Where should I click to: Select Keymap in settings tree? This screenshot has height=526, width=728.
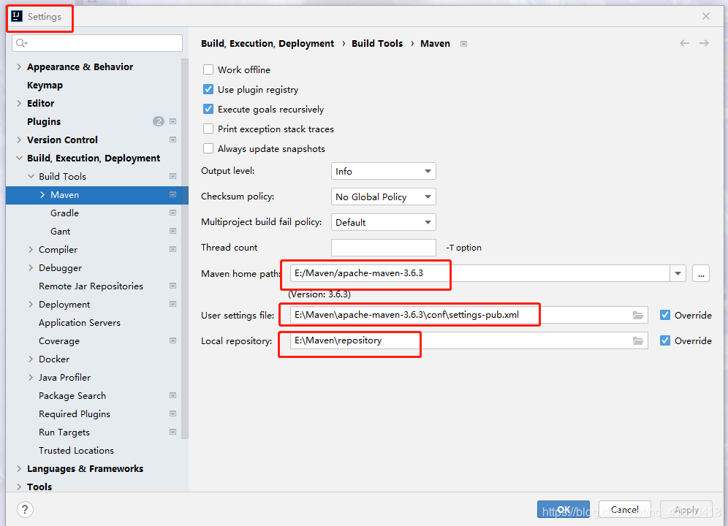tap(45, 85)
